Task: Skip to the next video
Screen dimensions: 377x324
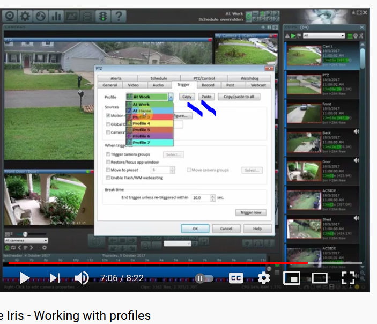Action: tap(55, 277)
